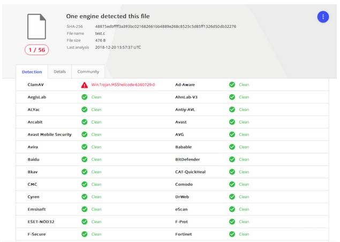340x242 pixels.
Task: Click green check icon beside Comodo
Action: point(232,184)
